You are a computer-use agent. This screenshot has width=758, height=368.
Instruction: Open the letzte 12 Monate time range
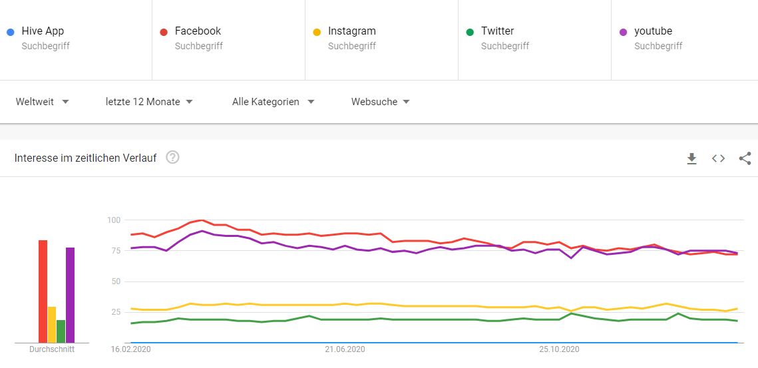[x=149, y=102]
